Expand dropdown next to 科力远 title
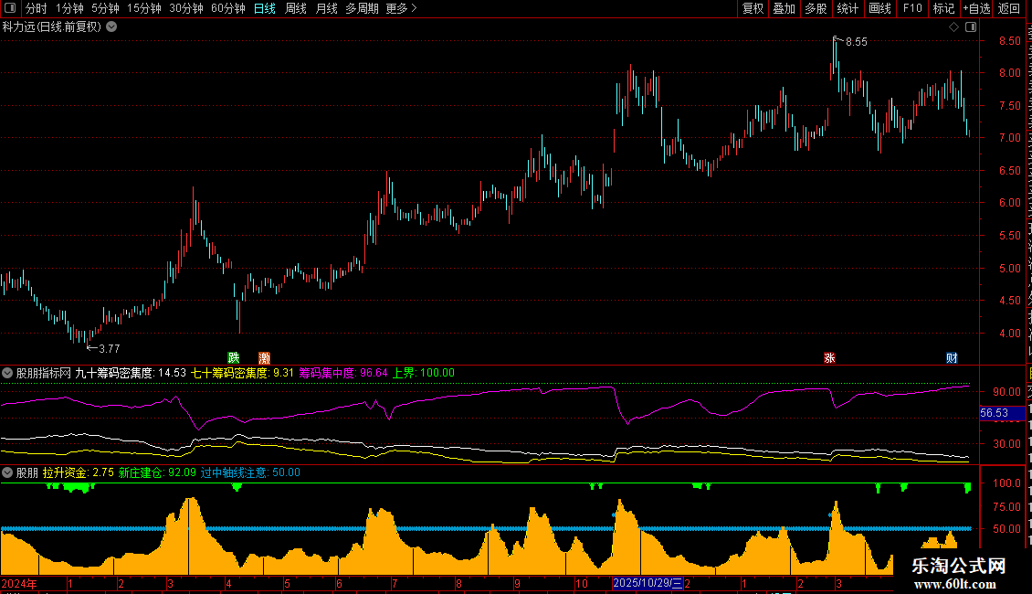The image size is (1032, 594). pos(112,27)
